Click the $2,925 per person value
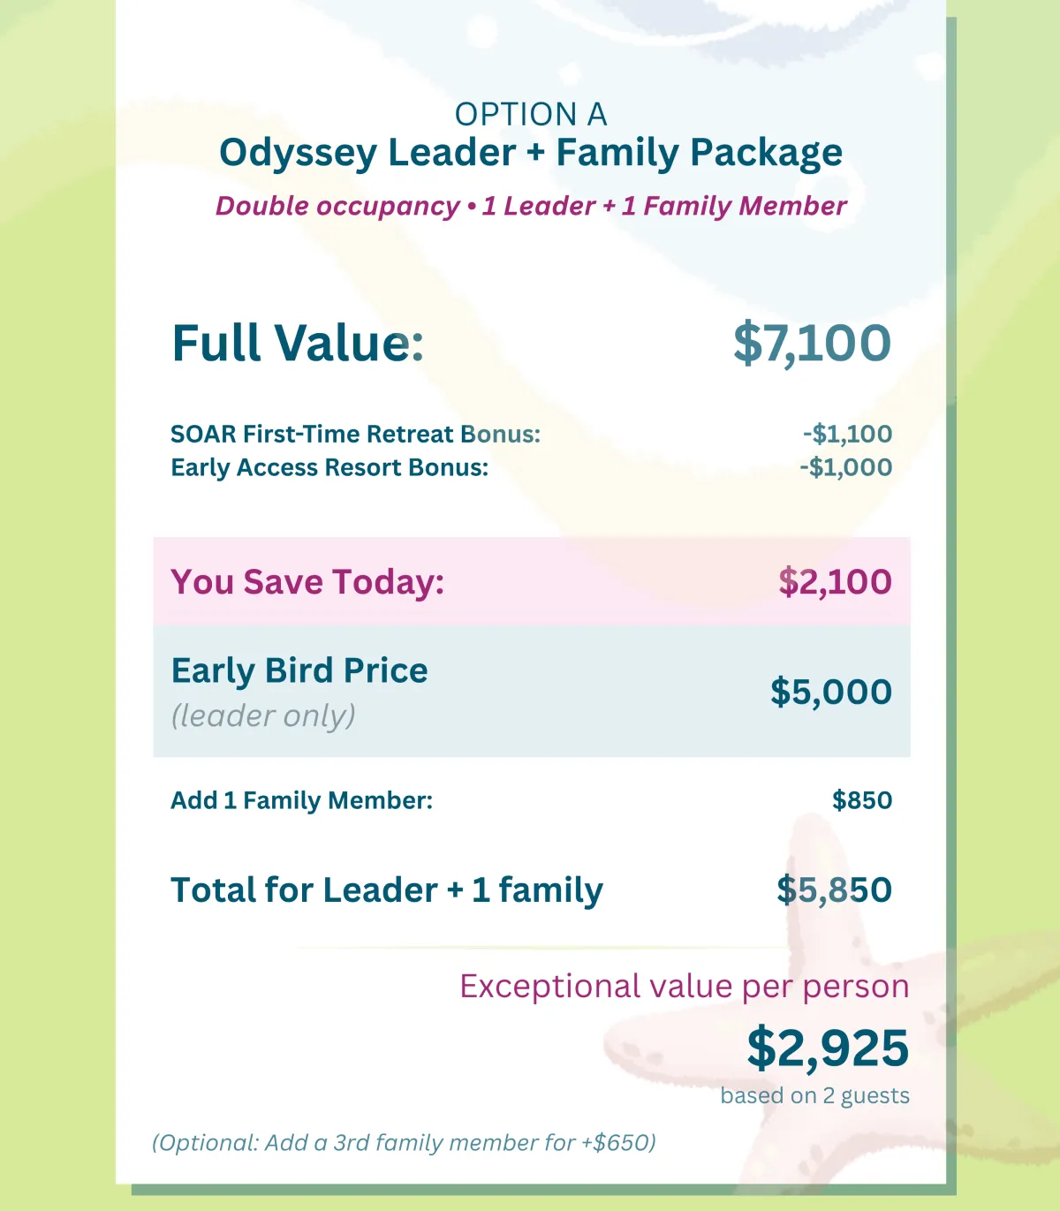 coord(828,1048)
